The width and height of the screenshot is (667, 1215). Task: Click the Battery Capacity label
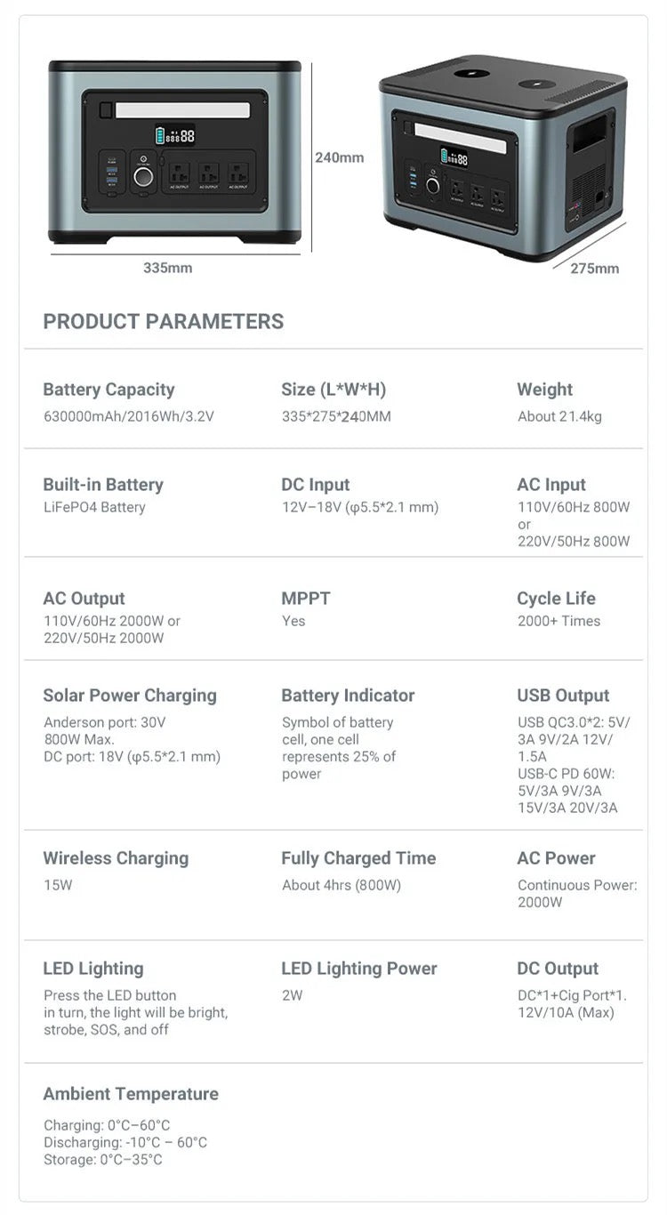click(x=108, y=390)
